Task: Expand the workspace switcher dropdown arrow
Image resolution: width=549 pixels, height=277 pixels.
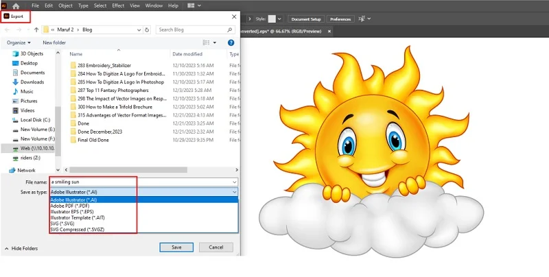Action: point(199,6)
